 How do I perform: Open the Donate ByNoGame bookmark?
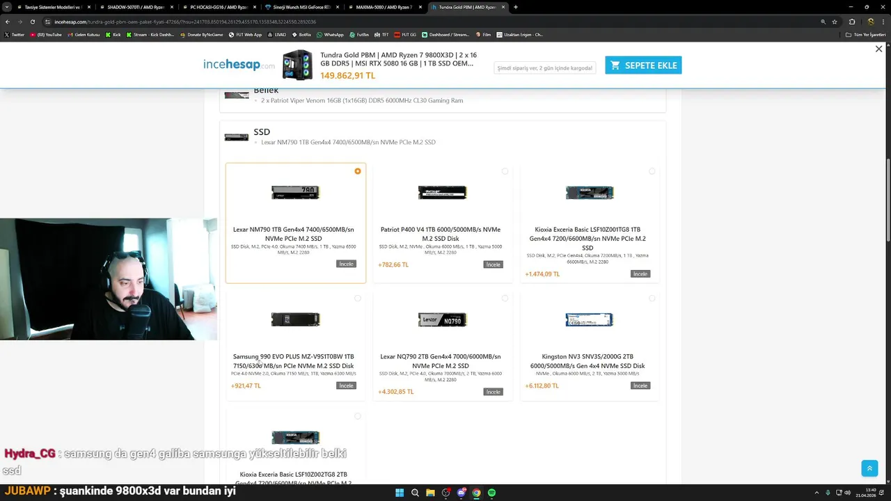[x=202, y=34]
